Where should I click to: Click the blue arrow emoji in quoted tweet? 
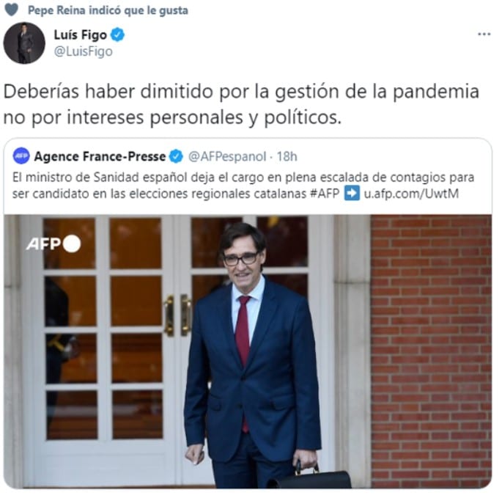(352, 193)
